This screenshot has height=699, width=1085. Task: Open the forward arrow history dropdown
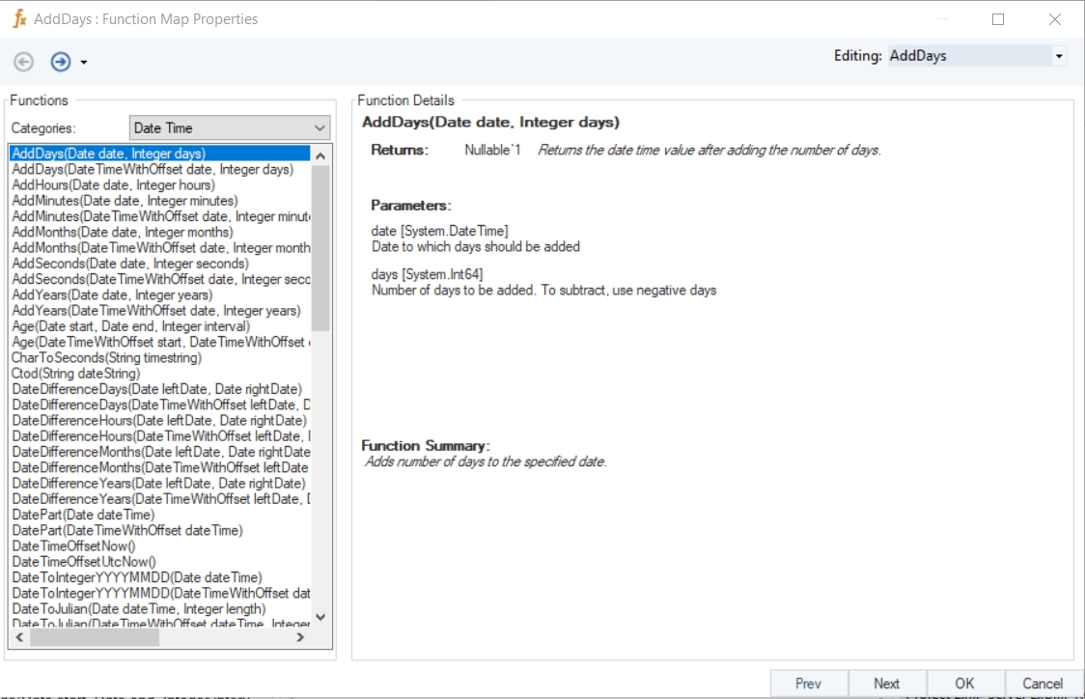[84, 63]
